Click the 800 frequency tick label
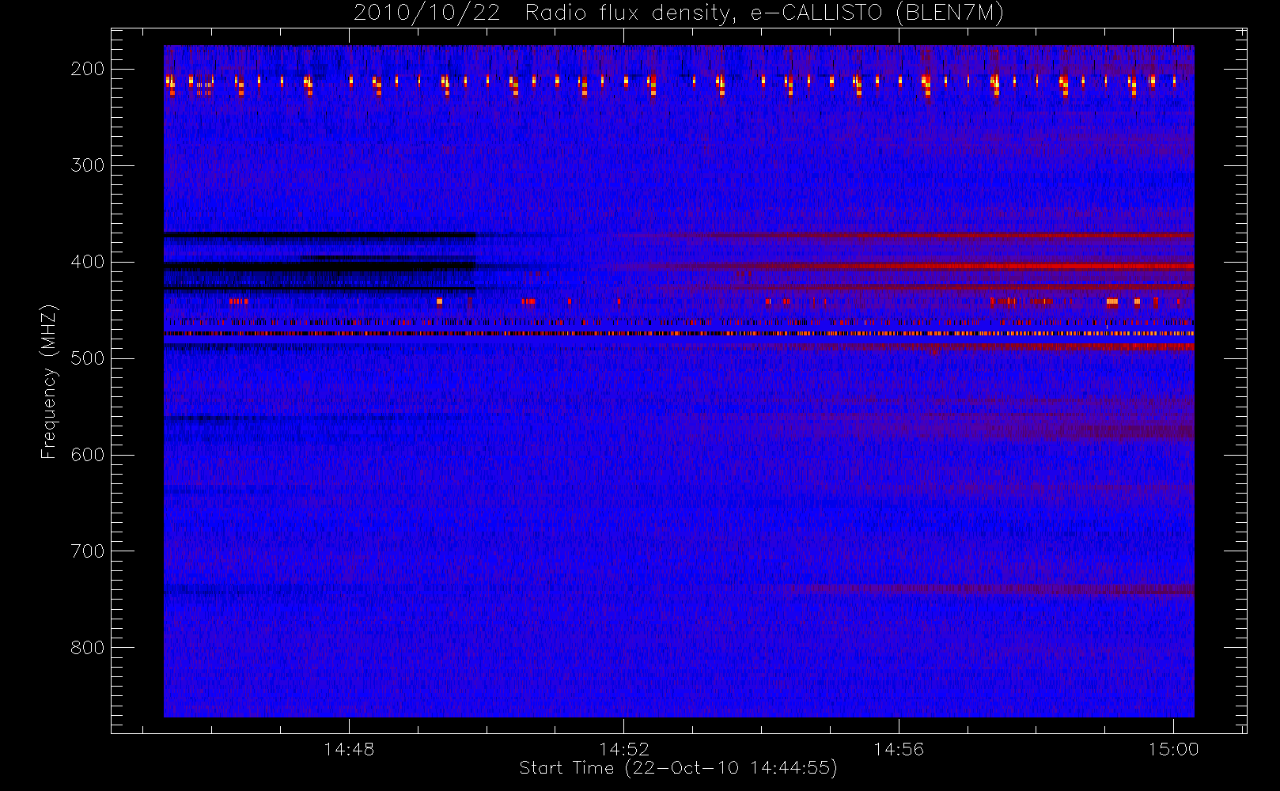 (88, 648)
